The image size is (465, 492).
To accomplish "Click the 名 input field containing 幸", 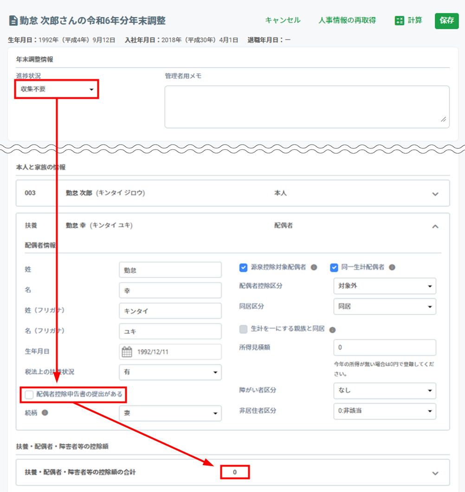I will tap(170, 290).
